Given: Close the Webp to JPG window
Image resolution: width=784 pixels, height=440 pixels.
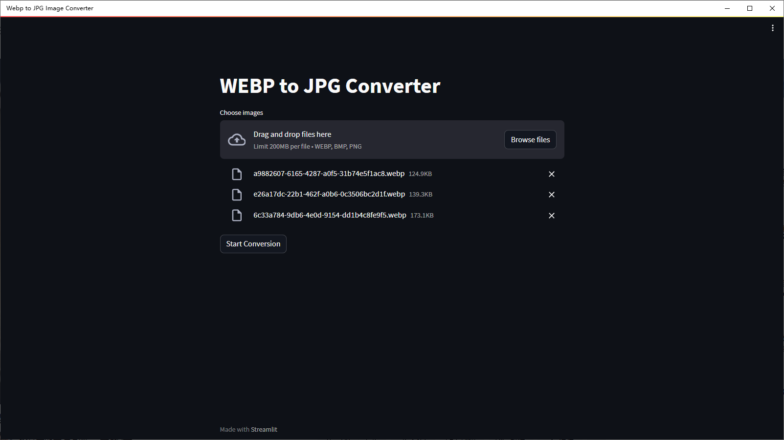Looking at the screenshot, I should (772, 8).
